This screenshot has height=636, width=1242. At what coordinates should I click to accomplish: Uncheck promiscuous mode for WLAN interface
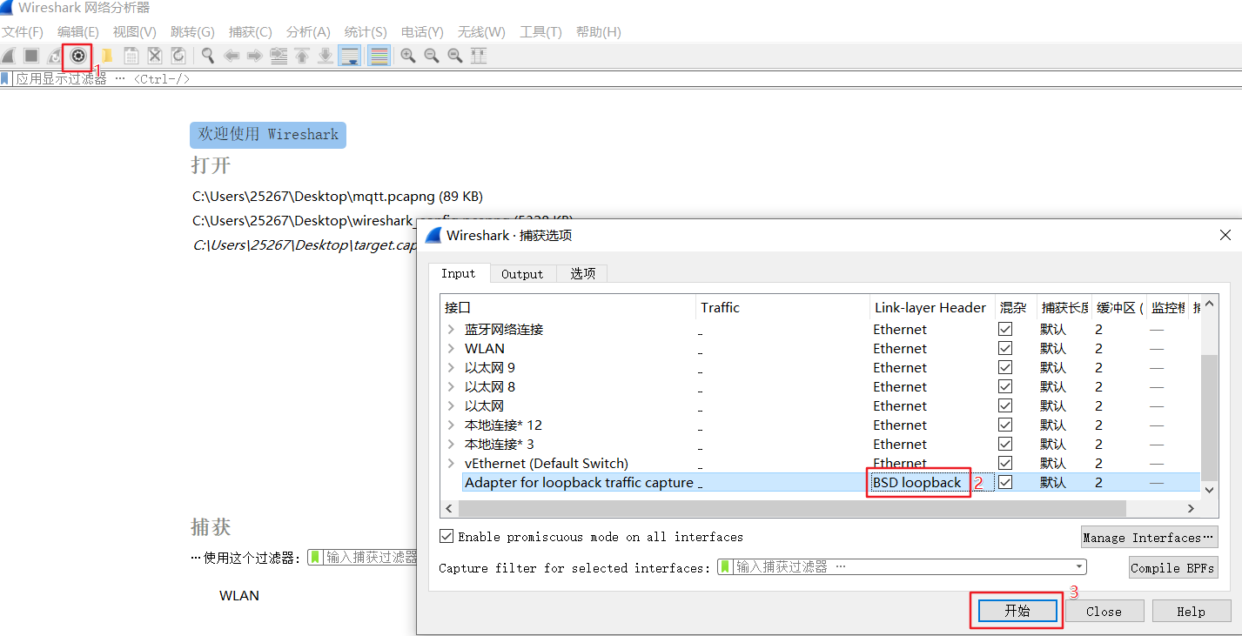(1005, 347)
